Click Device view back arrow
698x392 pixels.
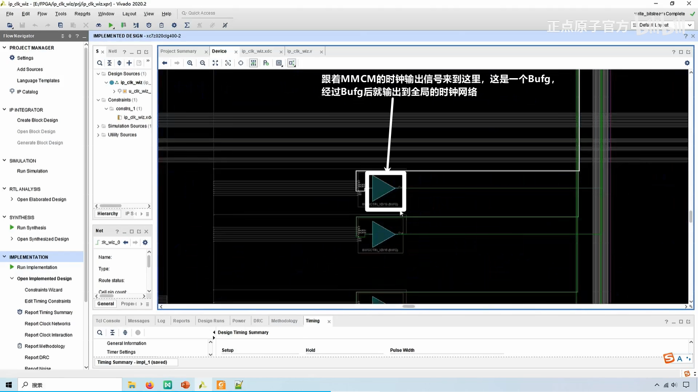coord(164,63)
